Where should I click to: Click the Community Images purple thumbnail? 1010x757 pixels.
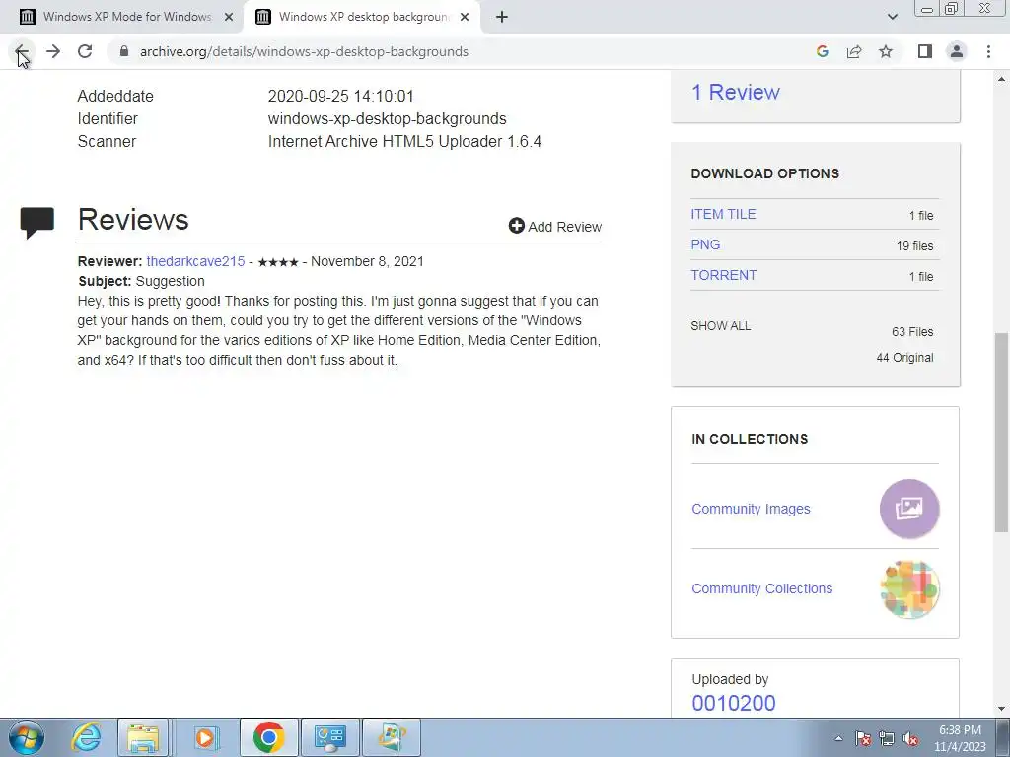908,509
